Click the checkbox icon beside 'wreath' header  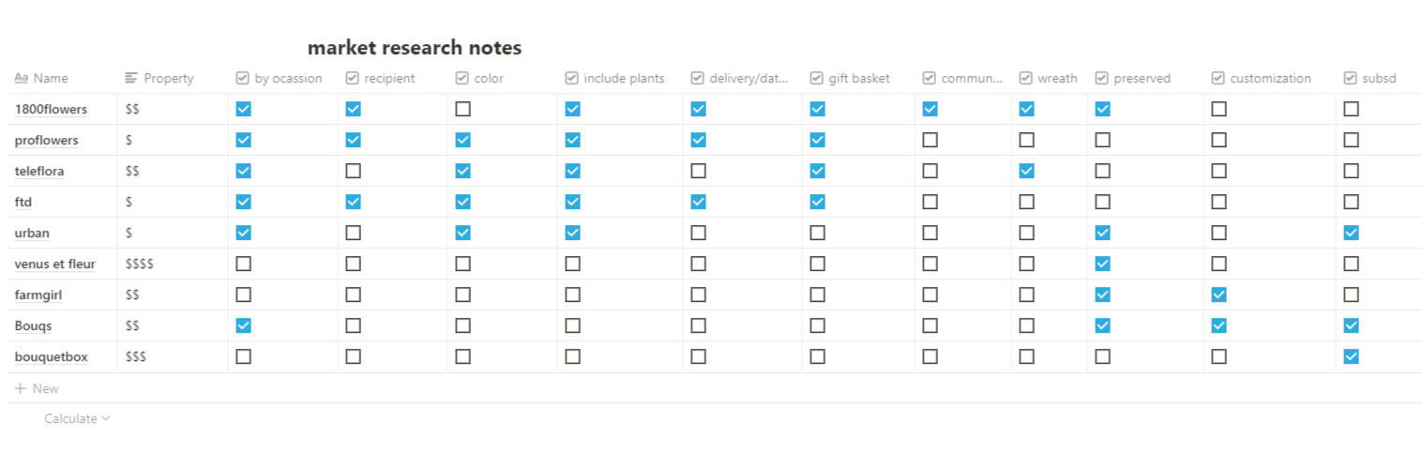(x=1026, y=79)
